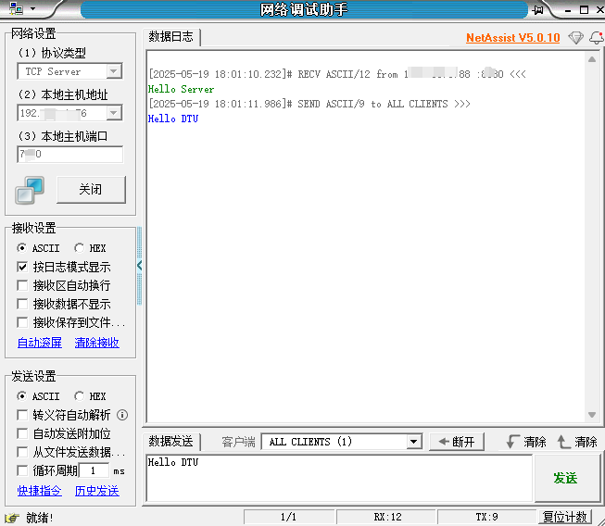Switch to the 数据日志 tab
The image size is (605, 526).
(x=170, y=37)
